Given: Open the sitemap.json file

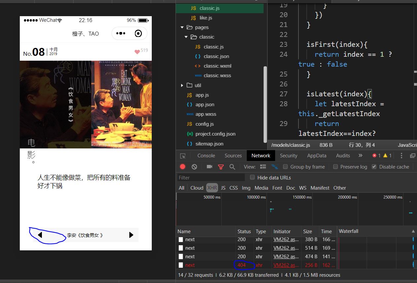Looking at the screenshot, I should (209, 143).
